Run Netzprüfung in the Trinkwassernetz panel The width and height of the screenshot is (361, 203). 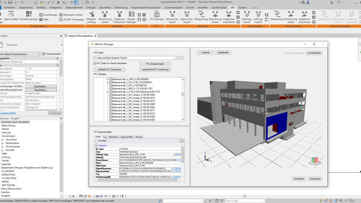(x=277, y=16)
